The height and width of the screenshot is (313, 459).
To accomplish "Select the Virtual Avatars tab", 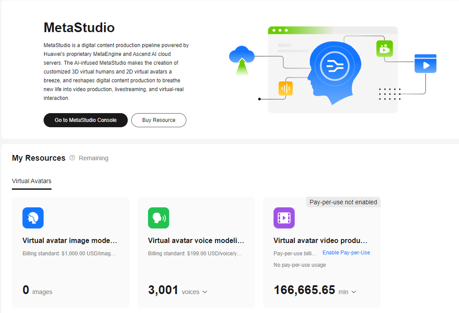I will coord(32,181).
